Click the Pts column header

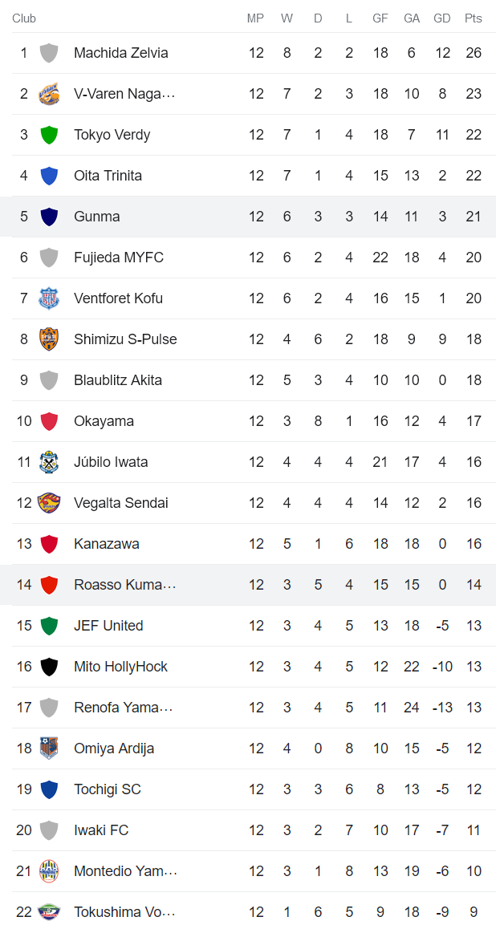(473, 18)
